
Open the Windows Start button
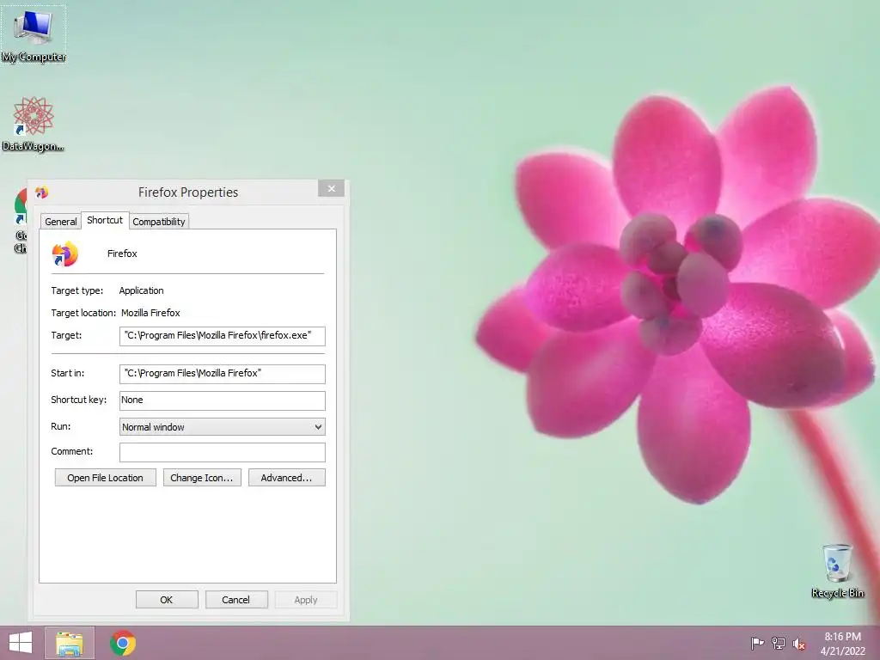pyautogui.click(x=21, y=643)
